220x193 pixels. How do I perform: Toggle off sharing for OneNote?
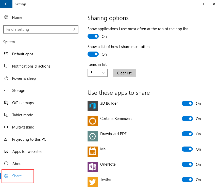[187, 164]
